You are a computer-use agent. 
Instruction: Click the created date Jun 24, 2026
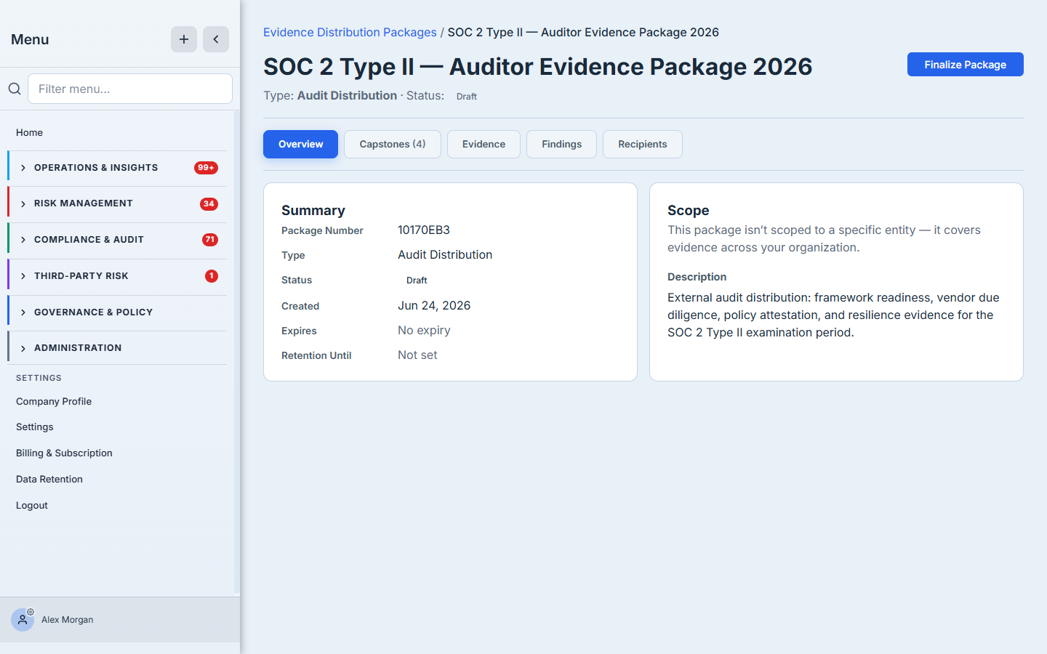point(434,305)
